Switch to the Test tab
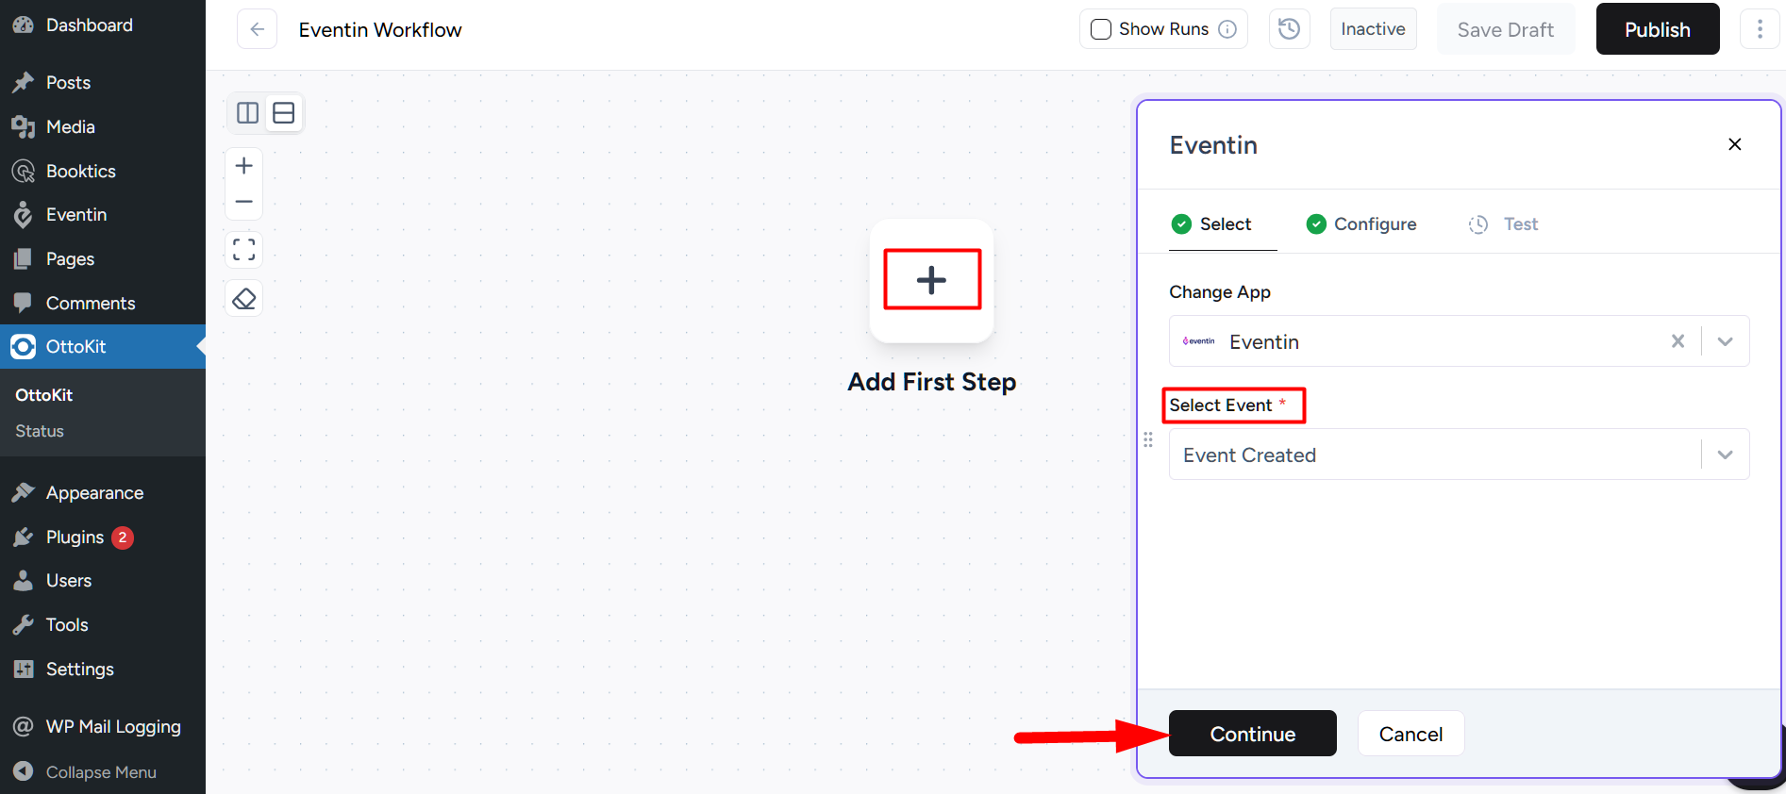This screenshot has height=794, width=1786. 1503,224
